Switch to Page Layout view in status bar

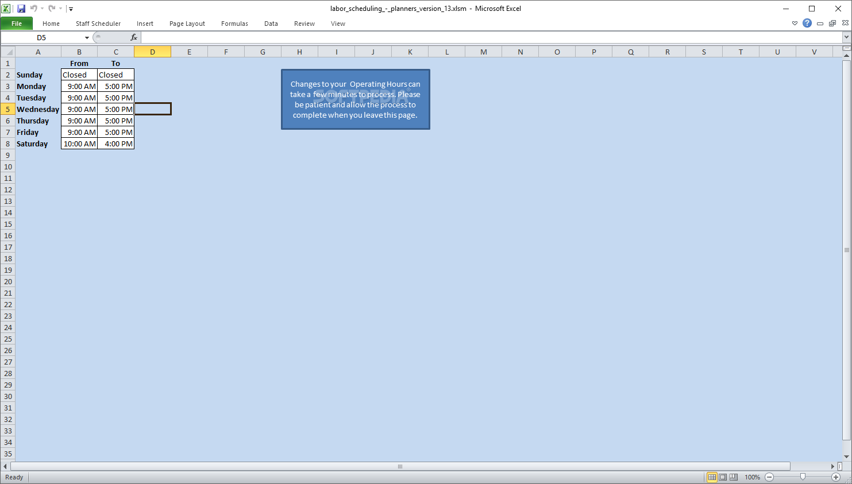pos(723,477)
